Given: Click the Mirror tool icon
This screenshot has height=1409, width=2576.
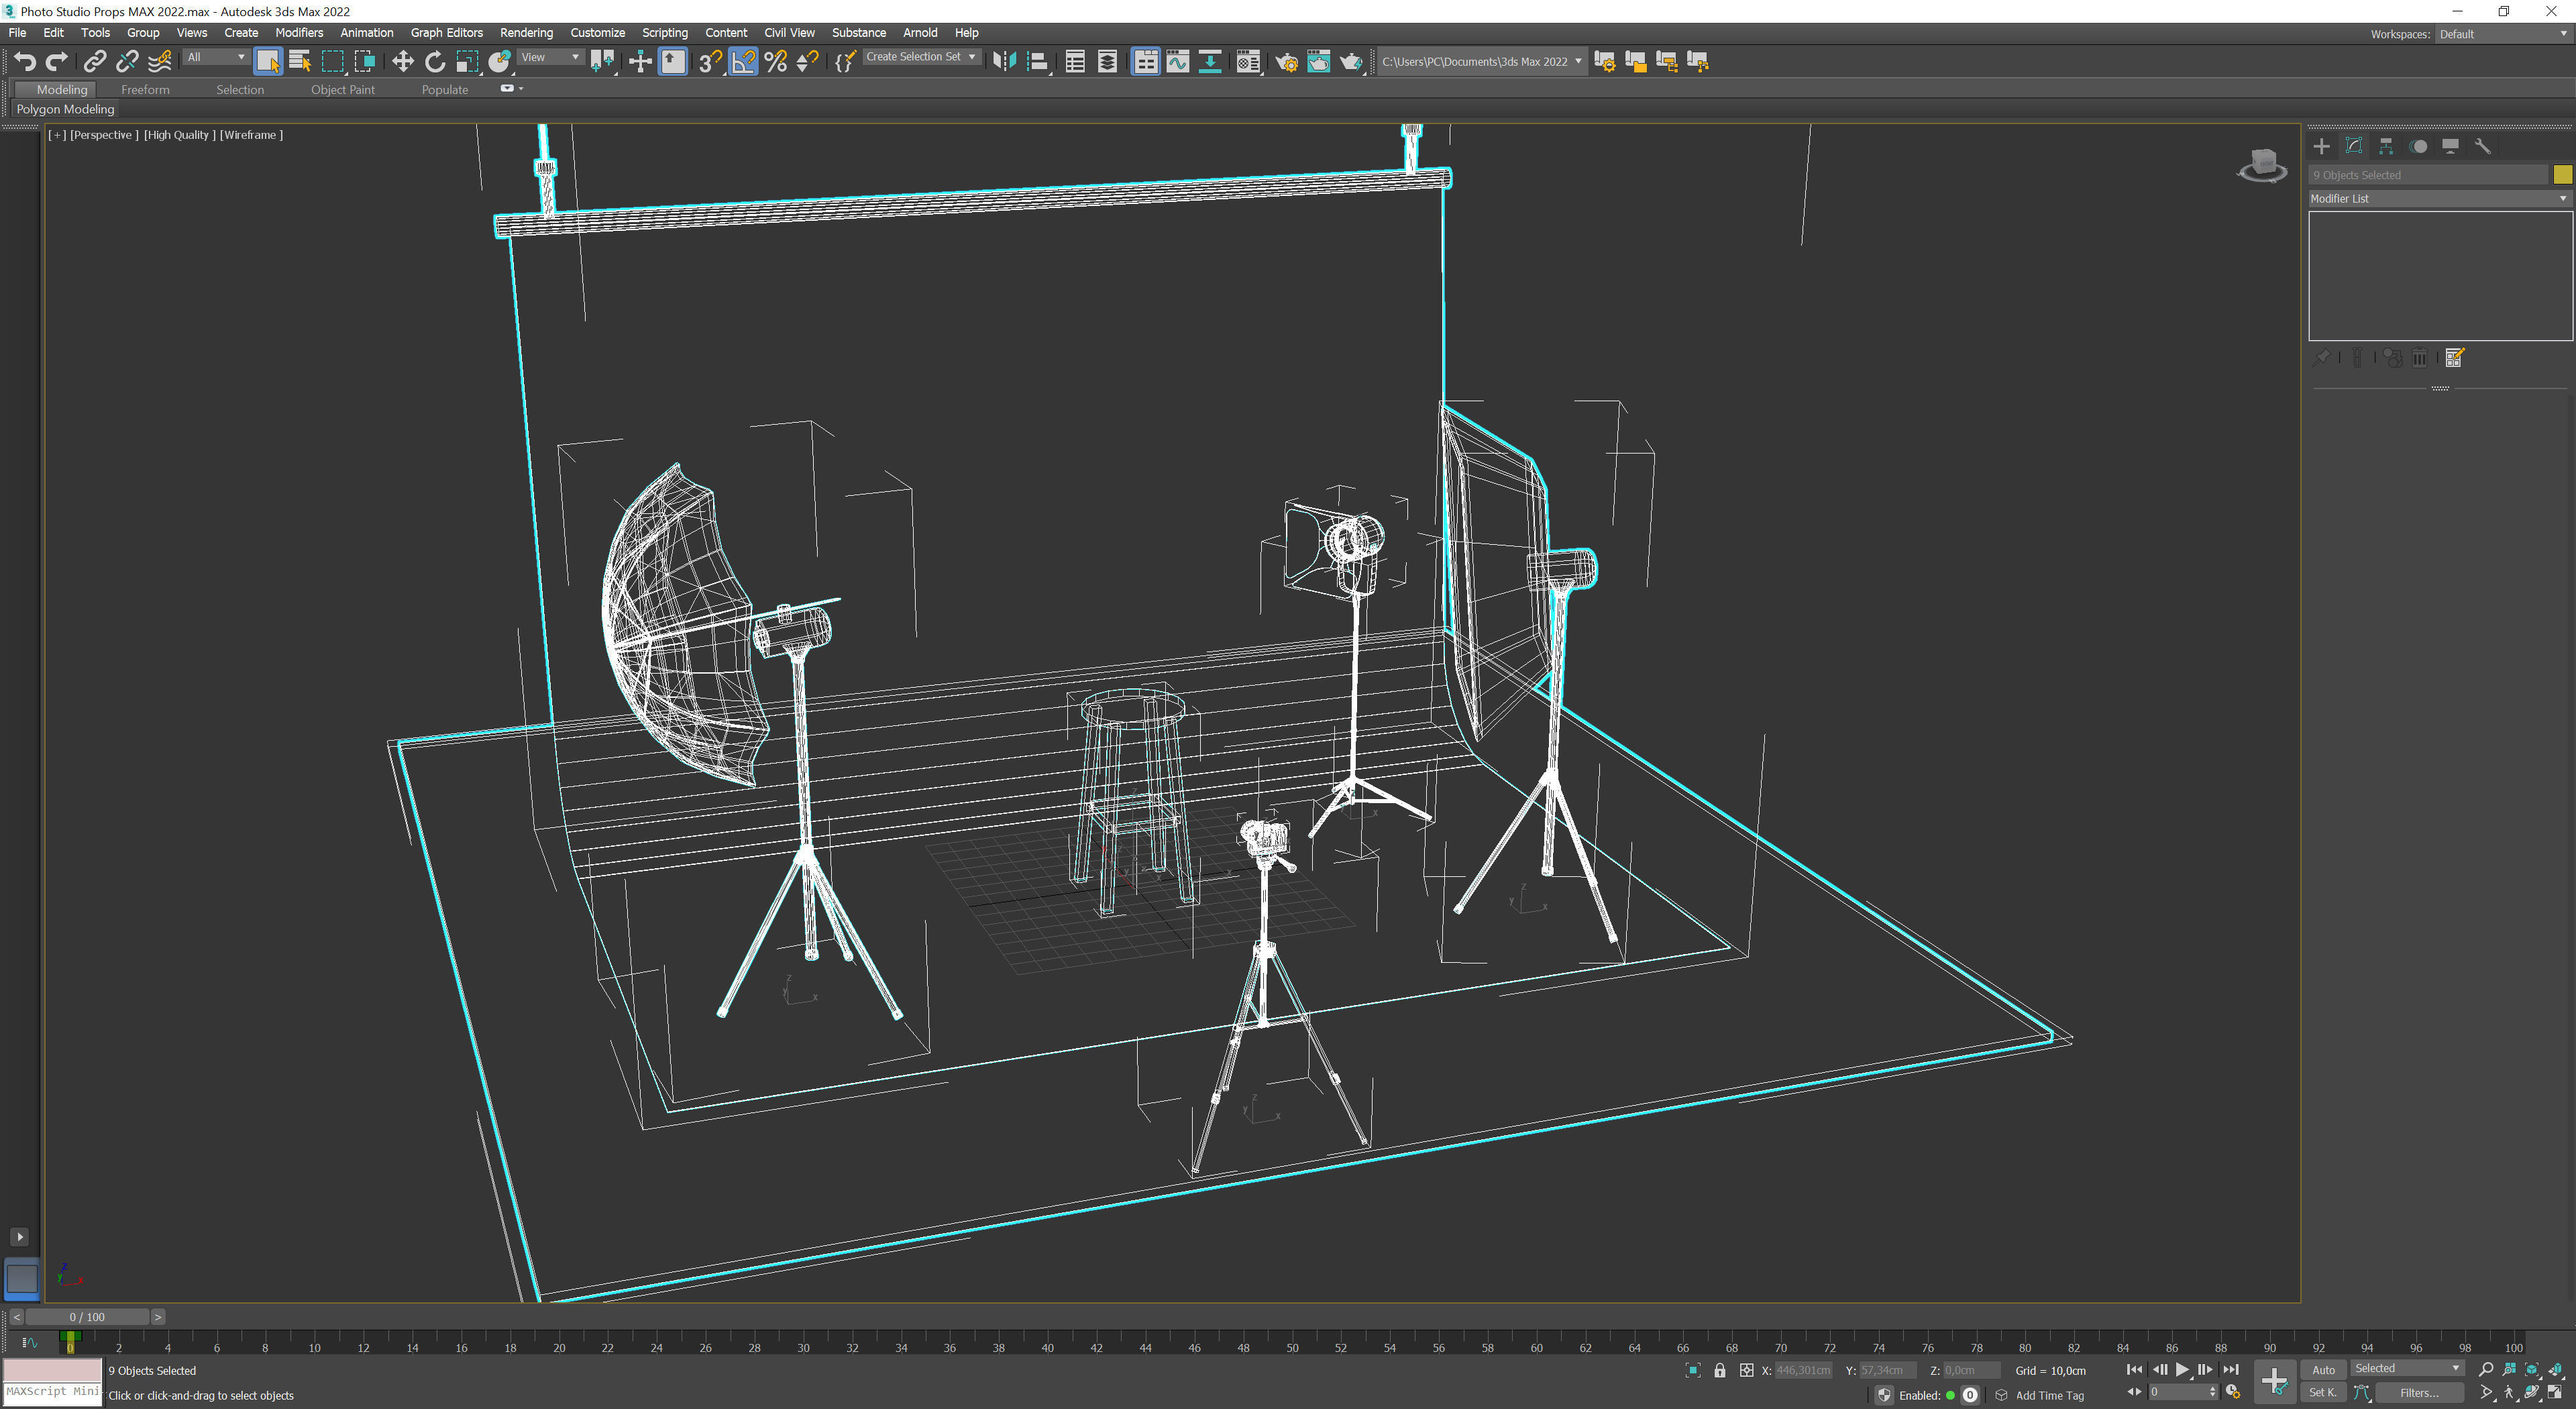Looking at the screenshot, I should [x=1004, y=62].
